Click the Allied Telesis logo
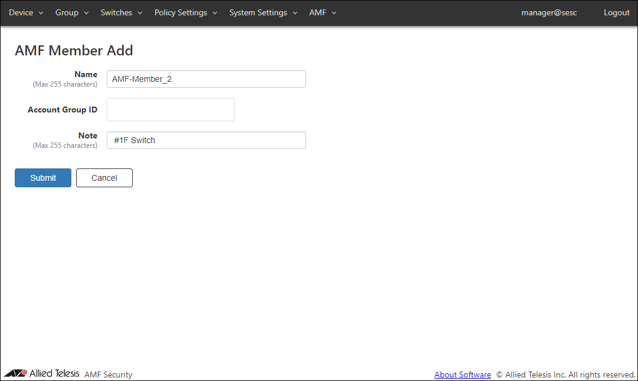638x381 pixels. click(41, 373)
